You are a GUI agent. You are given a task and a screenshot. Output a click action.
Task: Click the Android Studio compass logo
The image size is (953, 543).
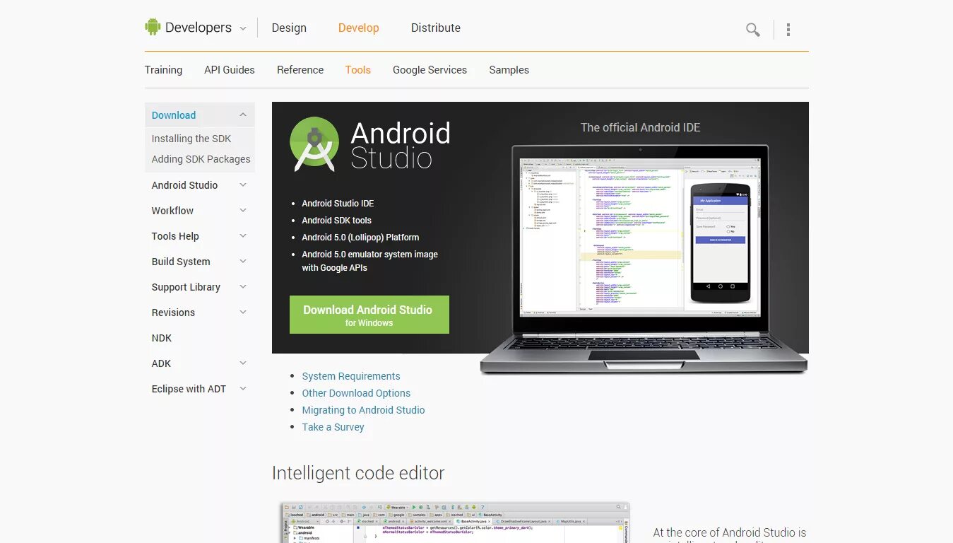314,144
